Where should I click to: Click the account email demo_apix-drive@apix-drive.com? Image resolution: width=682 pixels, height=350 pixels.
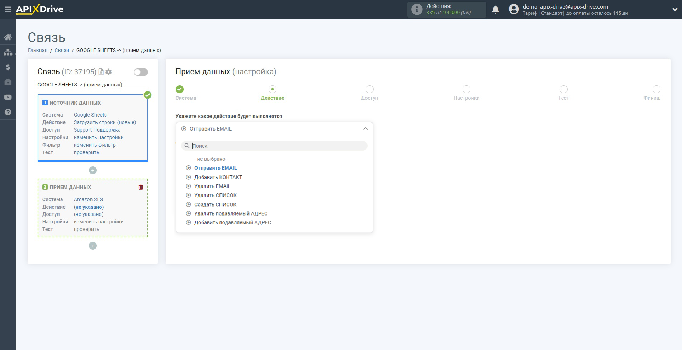565,6
